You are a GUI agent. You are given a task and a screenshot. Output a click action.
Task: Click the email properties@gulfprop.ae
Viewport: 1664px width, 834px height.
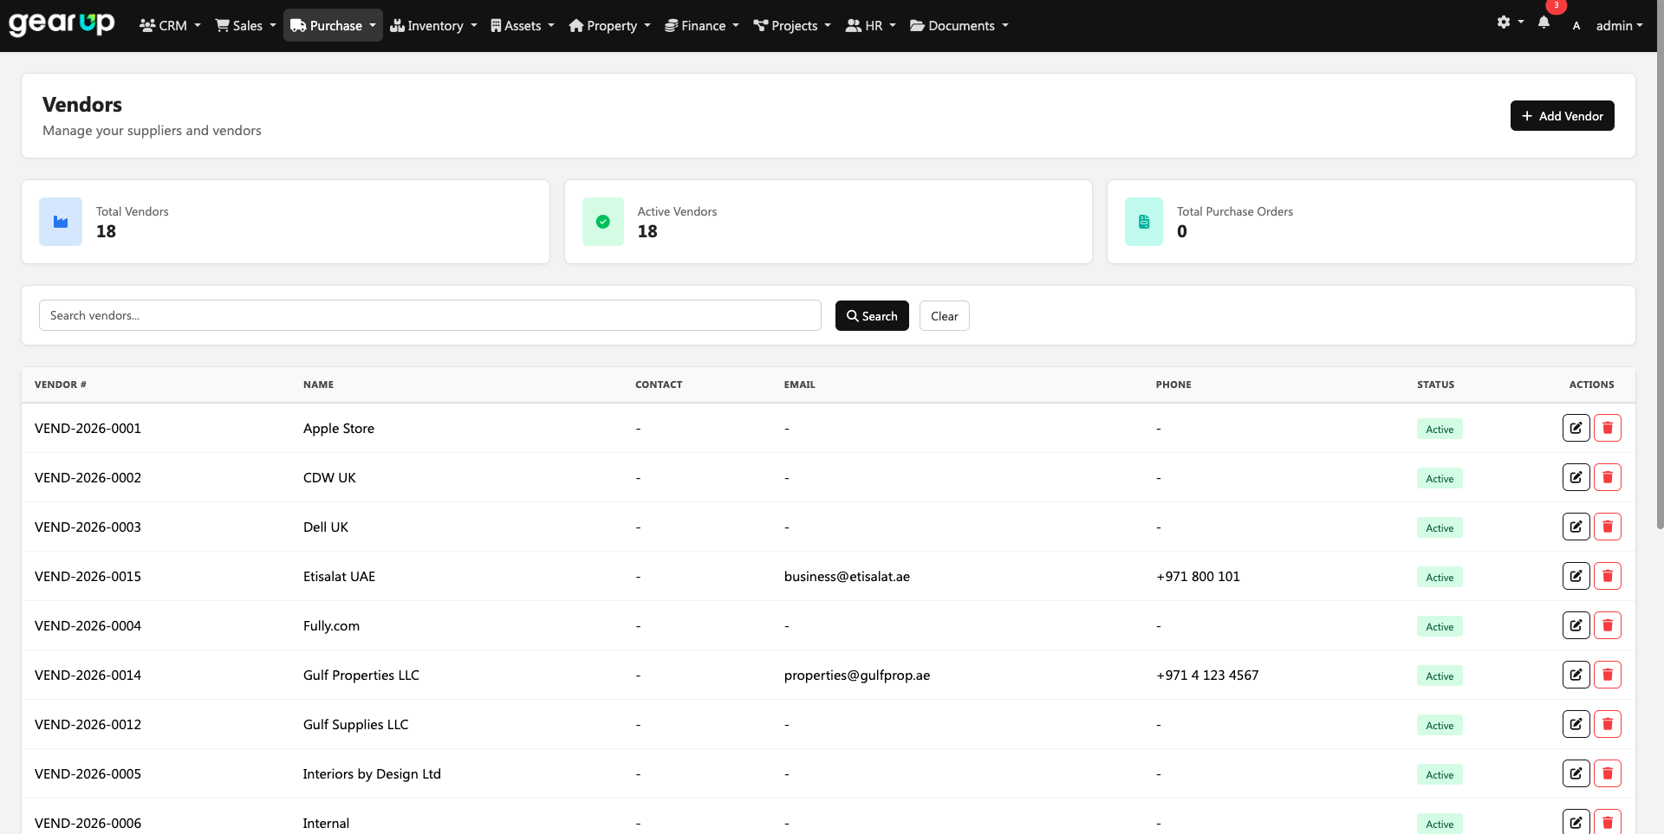(x=857, y=675)
